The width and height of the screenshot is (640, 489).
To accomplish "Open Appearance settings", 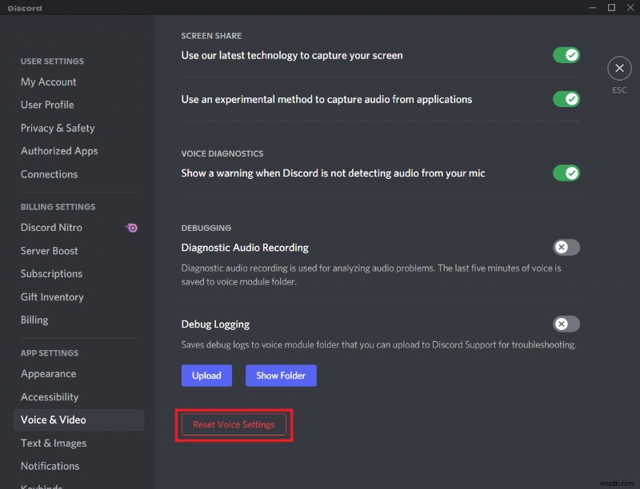I will click(48, 374).
